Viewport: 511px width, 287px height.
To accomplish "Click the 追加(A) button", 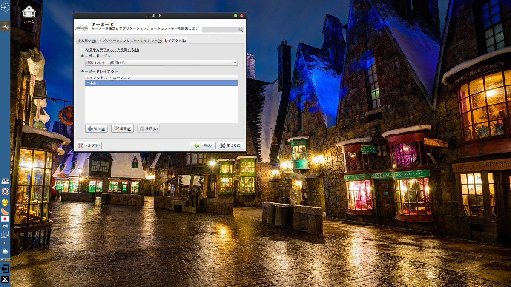I will (x=97, y=129).
